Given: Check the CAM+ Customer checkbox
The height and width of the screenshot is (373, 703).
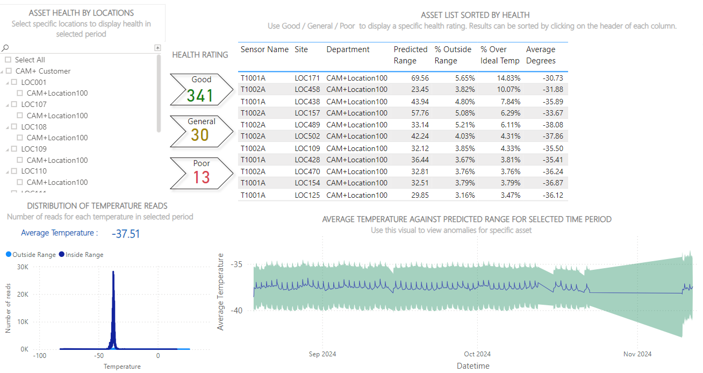Looking at the screenshot, I should (x=9, y=71).
